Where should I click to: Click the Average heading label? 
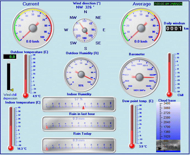[x=142, y=4]
